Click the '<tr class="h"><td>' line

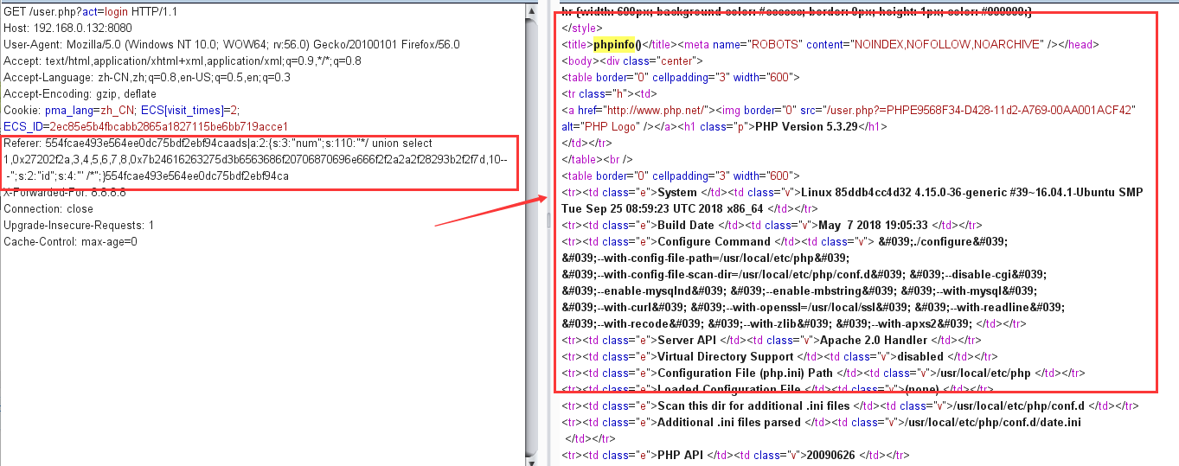click(609, 94)
